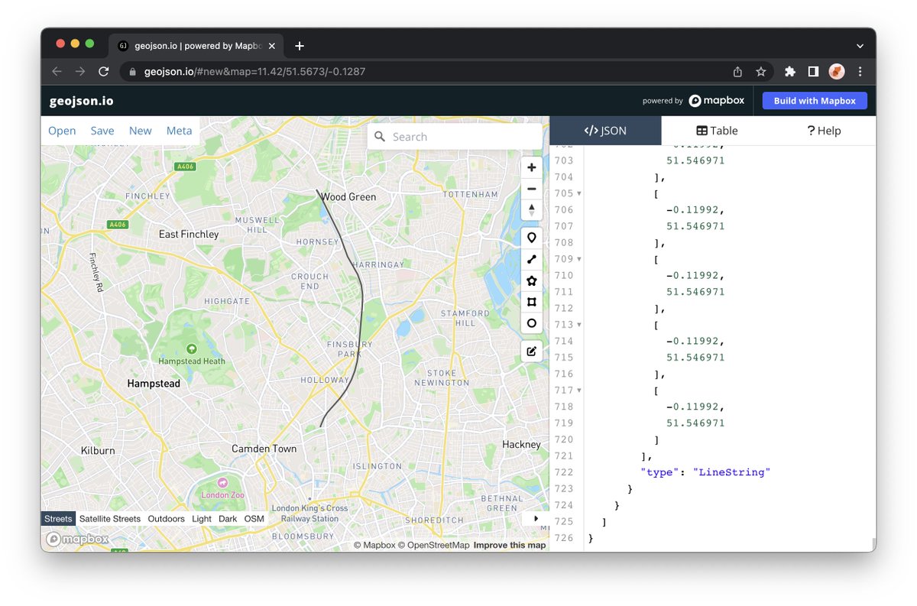Click the share page icon
This screenshot has height=606, width=917.
pyautogui.click(x=737, y=71)
